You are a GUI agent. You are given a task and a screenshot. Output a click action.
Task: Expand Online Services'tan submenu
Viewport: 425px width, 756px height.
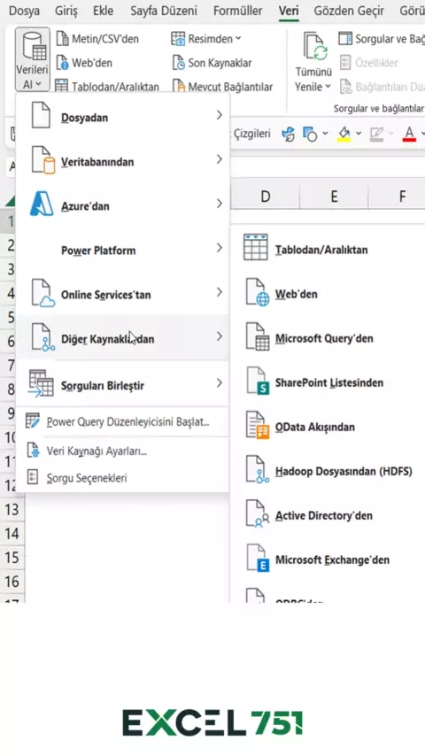(123, 295)
